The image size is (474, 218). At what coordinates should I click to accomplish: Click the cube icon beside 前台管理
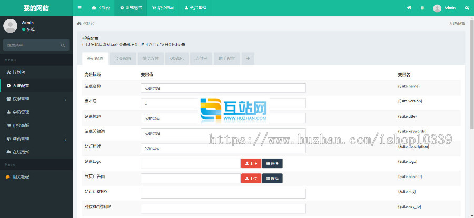click(9, 139)
